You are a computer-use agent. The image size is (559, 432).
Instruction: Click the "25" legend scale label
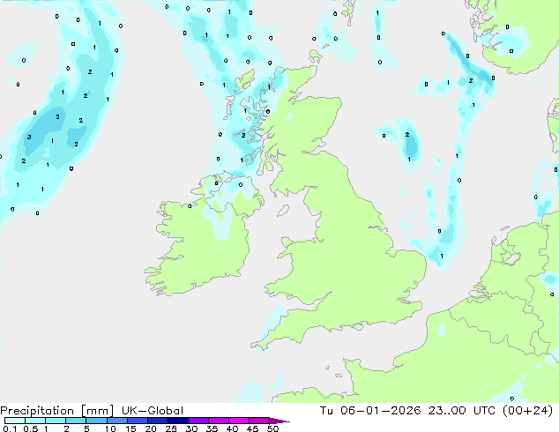171,428
